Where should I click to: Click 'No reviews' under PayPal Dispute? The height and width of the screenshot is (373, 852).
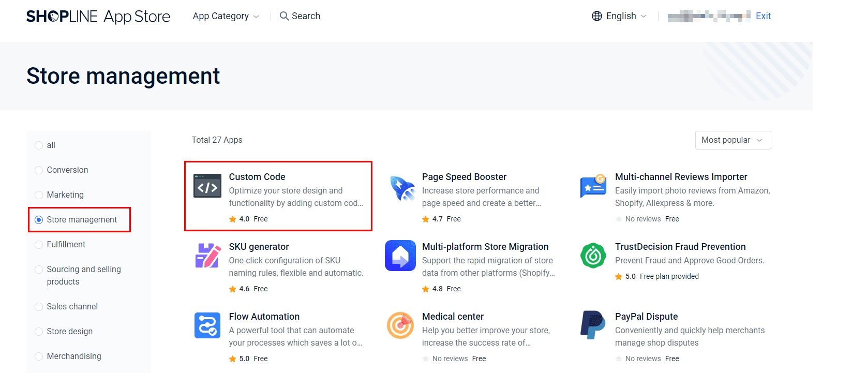tap(643, 359)
